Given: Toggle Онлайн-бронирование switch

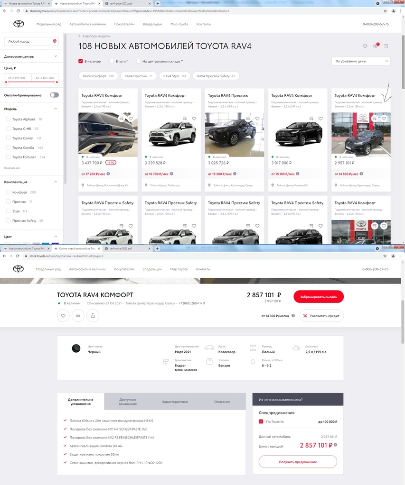Looking at the screenshot, I should coord(54,95).
